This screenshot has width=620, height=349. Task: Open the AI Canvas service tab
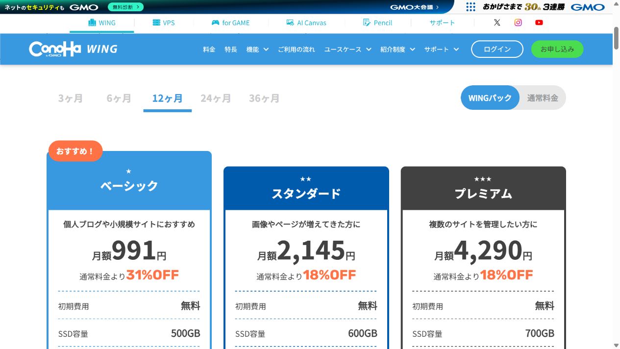pos(306,23)
